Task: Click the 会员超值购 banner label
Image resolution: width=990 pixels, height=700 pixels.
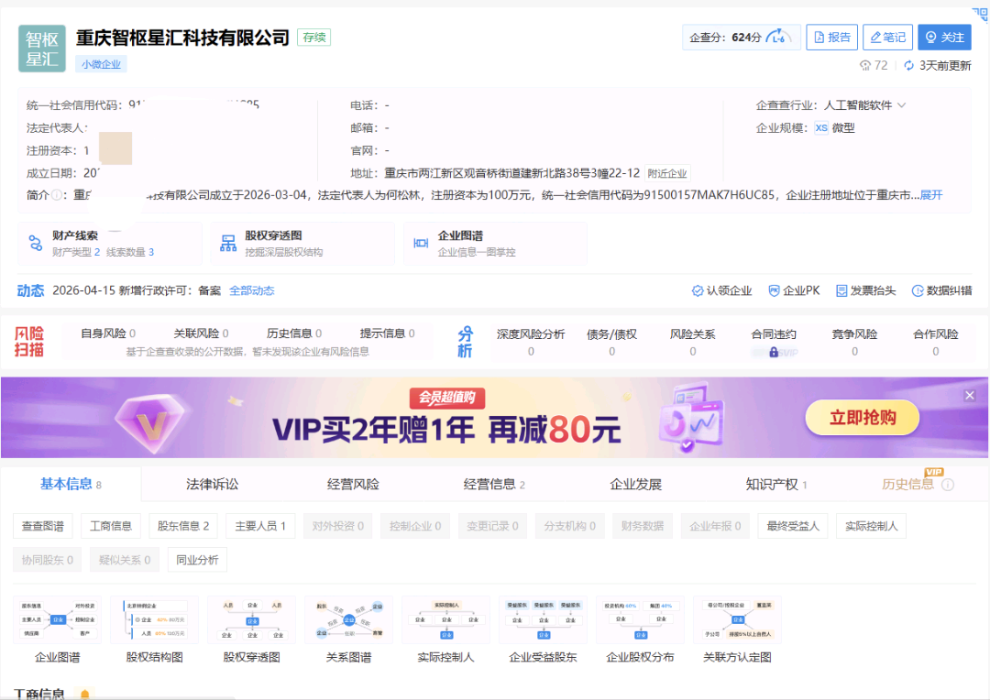Action: 447,398
